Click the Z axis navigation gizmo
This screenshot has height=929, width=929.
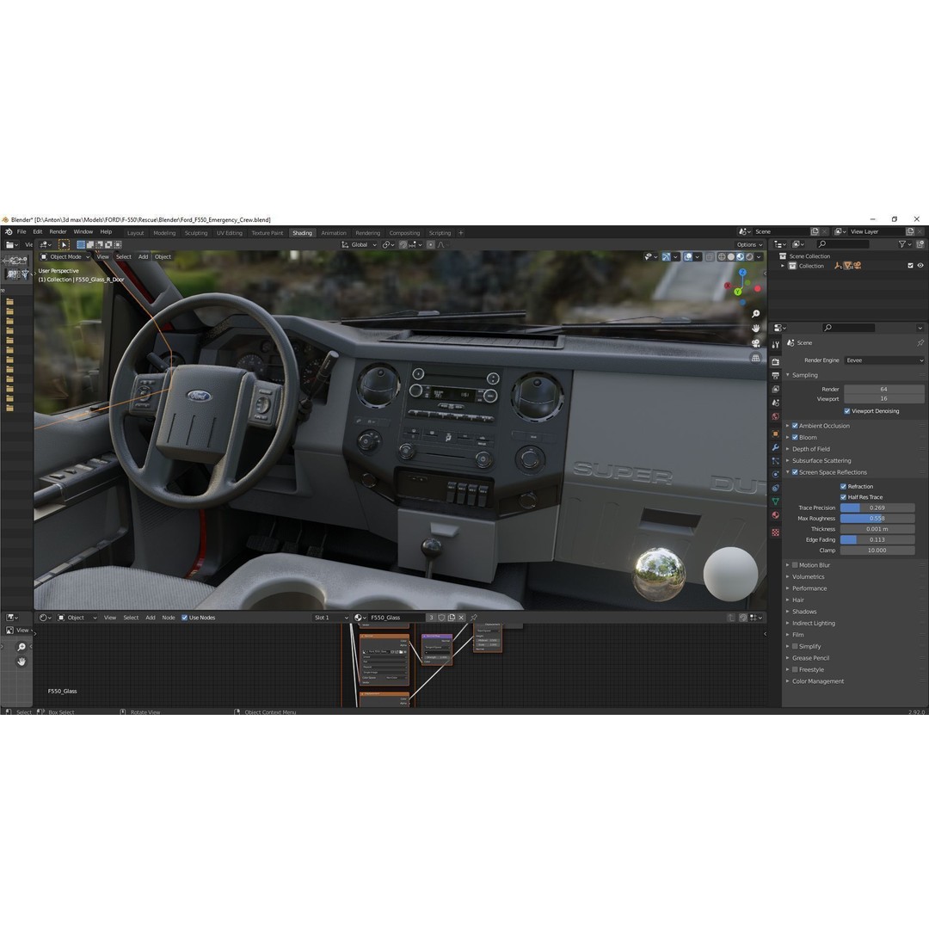742,273
